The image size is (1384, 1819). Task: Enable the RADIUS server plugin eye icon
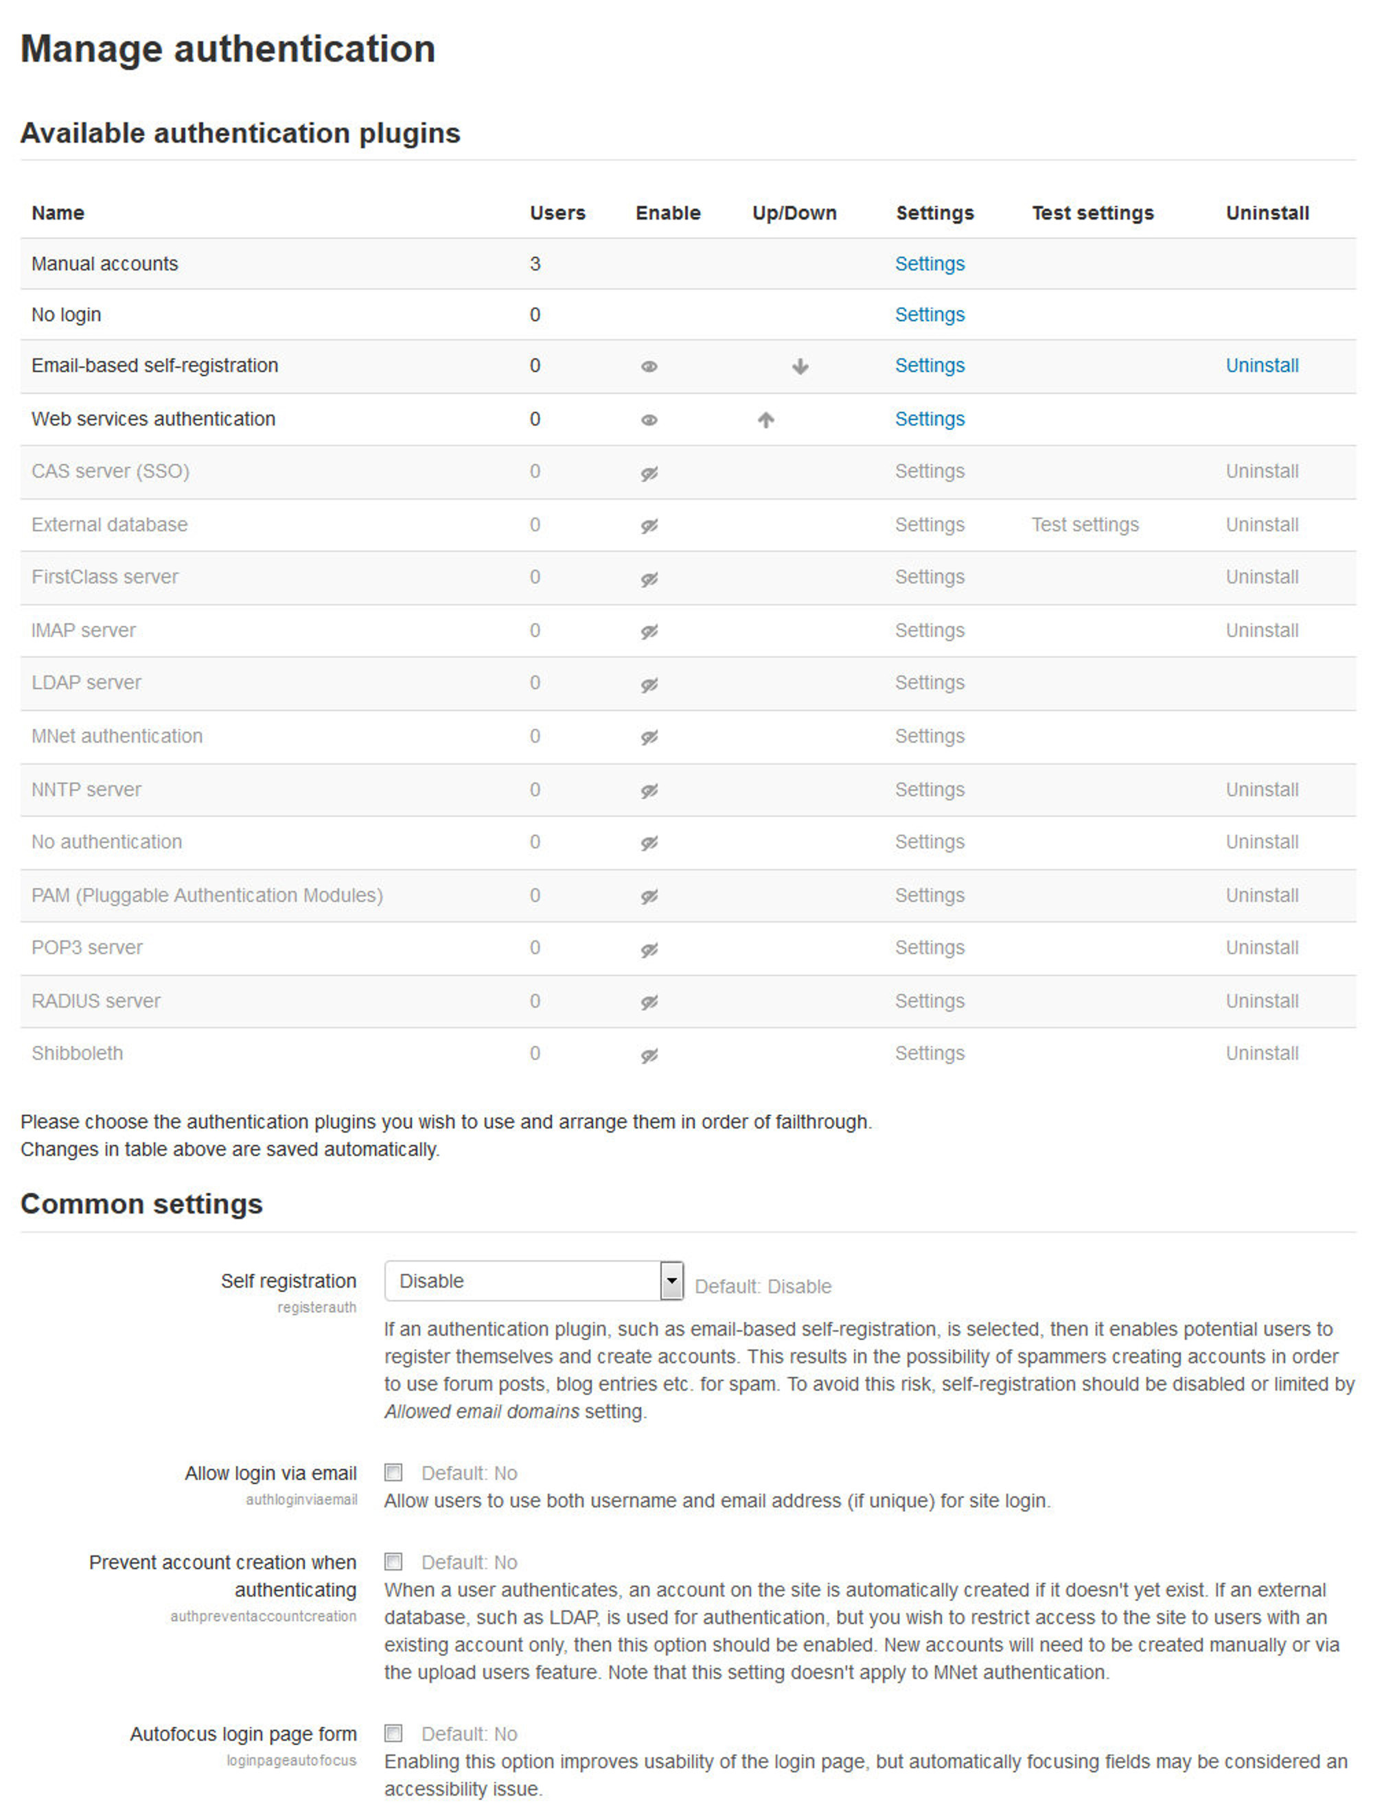coord(647,1000)
